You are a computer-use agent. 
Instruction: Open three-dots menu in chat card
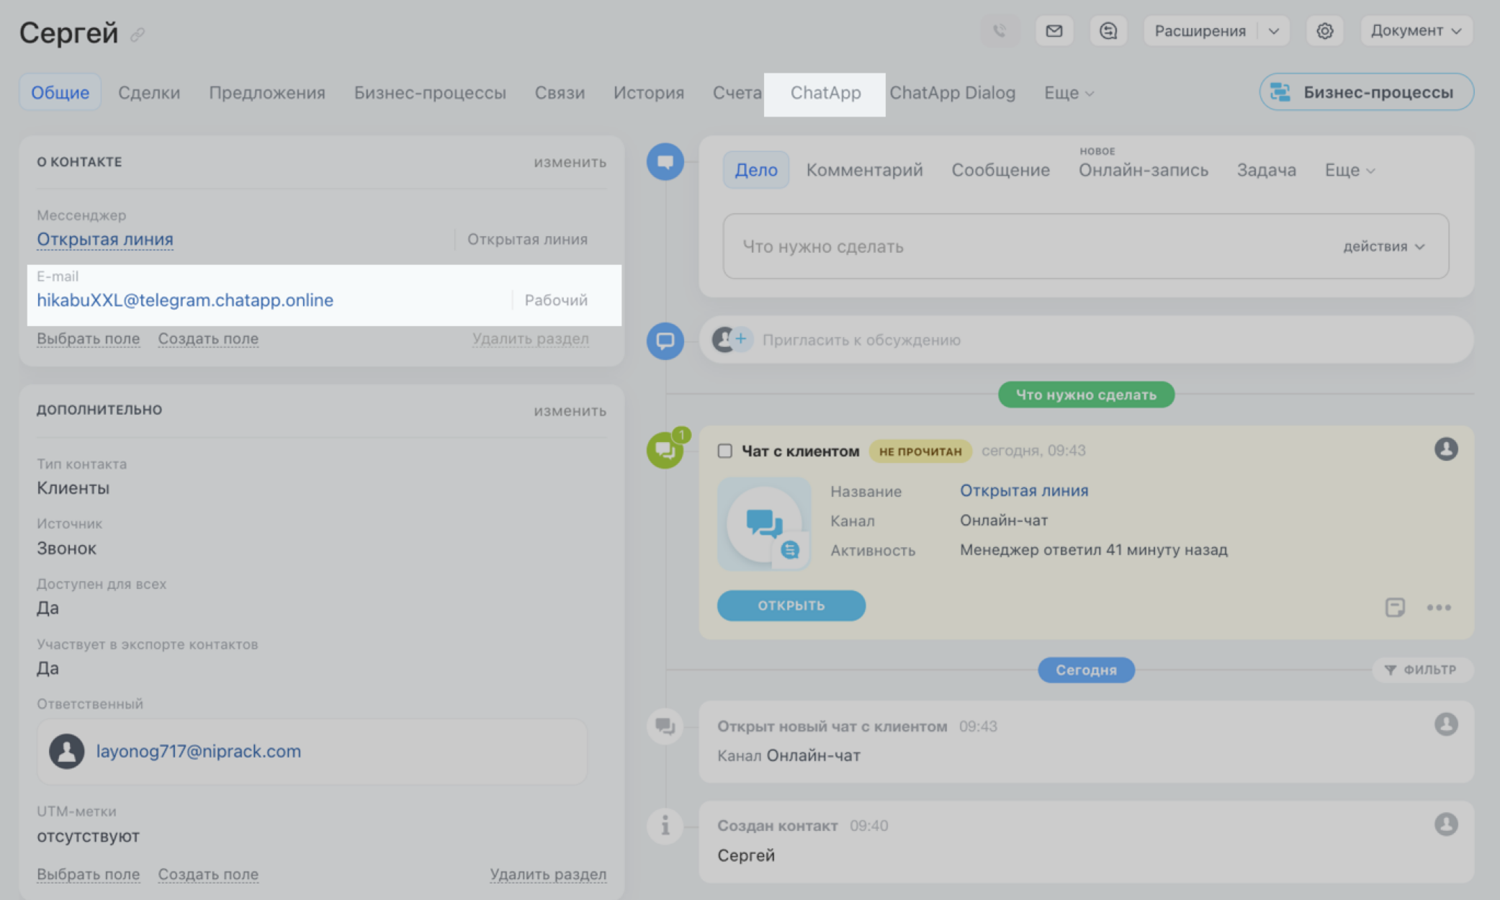coord(1439,607)
